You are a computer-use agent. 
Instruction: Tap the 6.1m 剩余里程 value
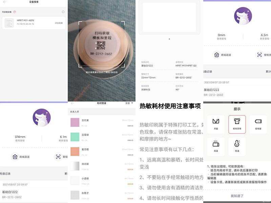63,137
